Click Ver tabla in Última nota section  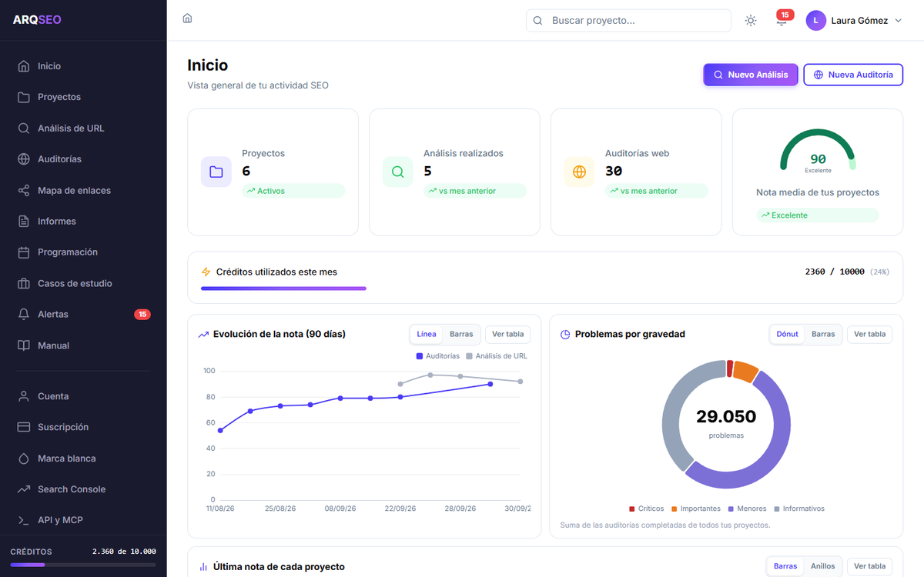[870, 566]
